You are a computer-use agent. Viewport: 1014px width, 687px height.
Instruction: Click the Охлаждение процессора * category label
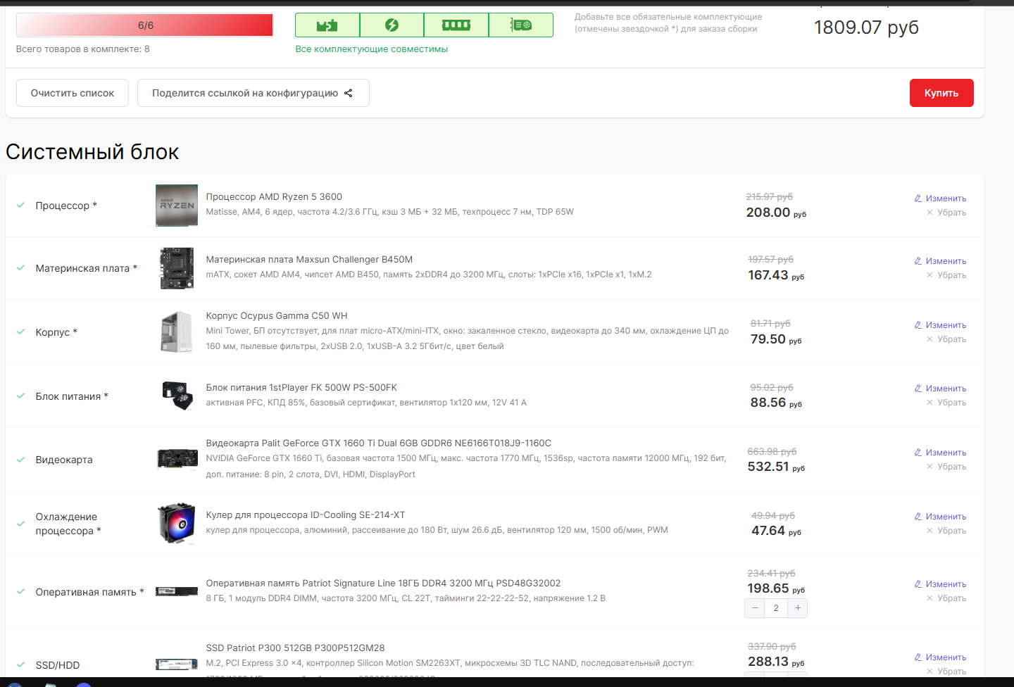(68, 524)
